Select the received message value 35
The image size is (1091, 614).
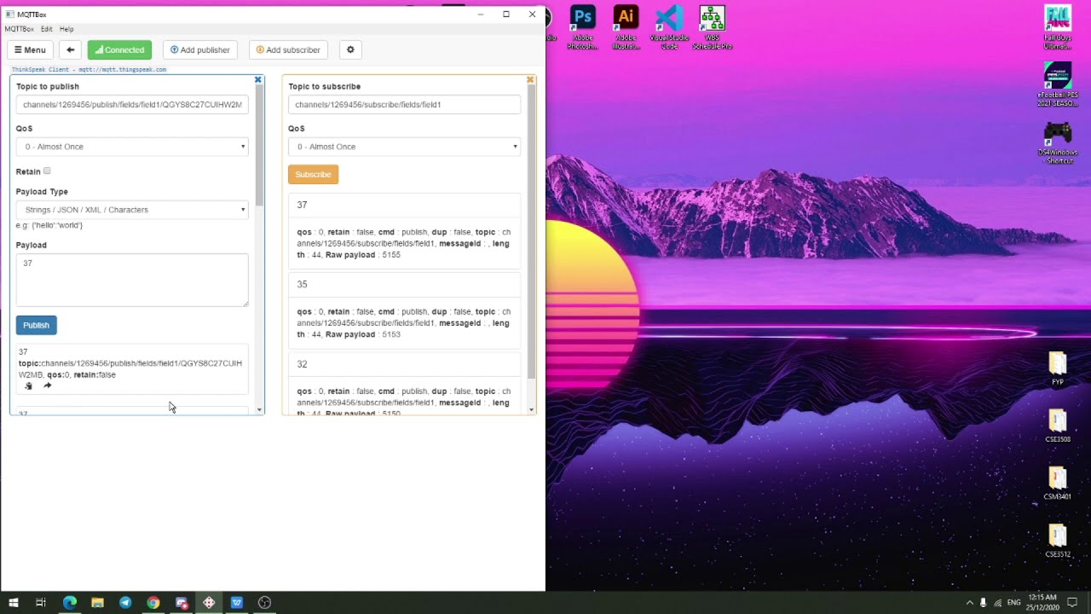click(302, 284)
